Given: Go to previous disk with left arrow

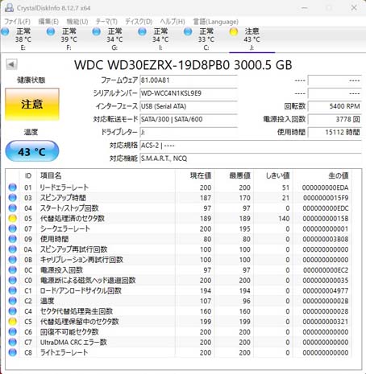Looking at the screenshot, I should (11, 64).
